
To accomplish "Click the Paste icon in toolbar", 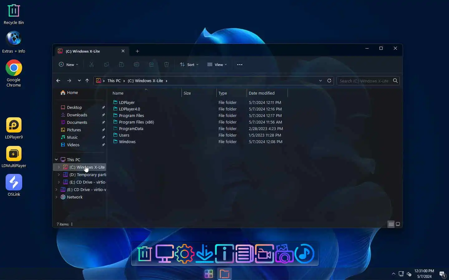I will 121,64.
